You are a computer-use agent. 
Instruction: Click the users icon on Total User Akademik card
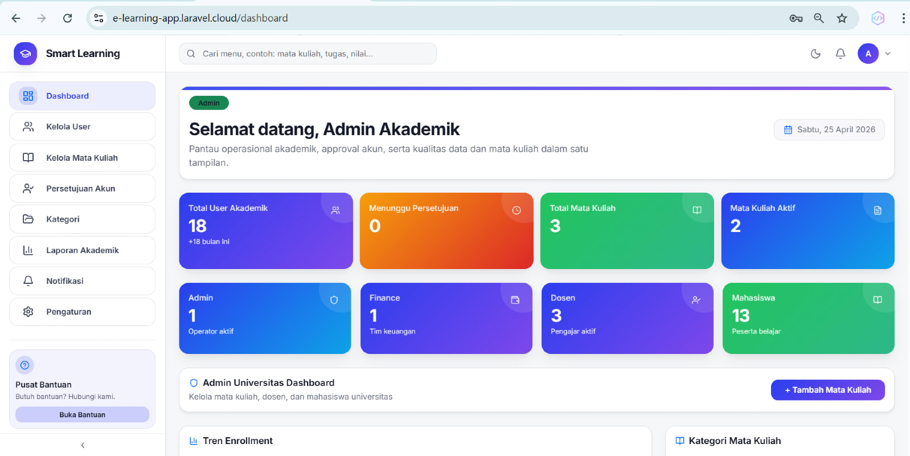tap(335, 210)
